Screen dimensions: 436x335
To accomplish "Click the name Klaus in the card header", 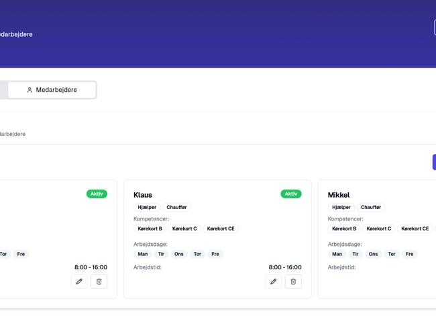I will point(143,195).
